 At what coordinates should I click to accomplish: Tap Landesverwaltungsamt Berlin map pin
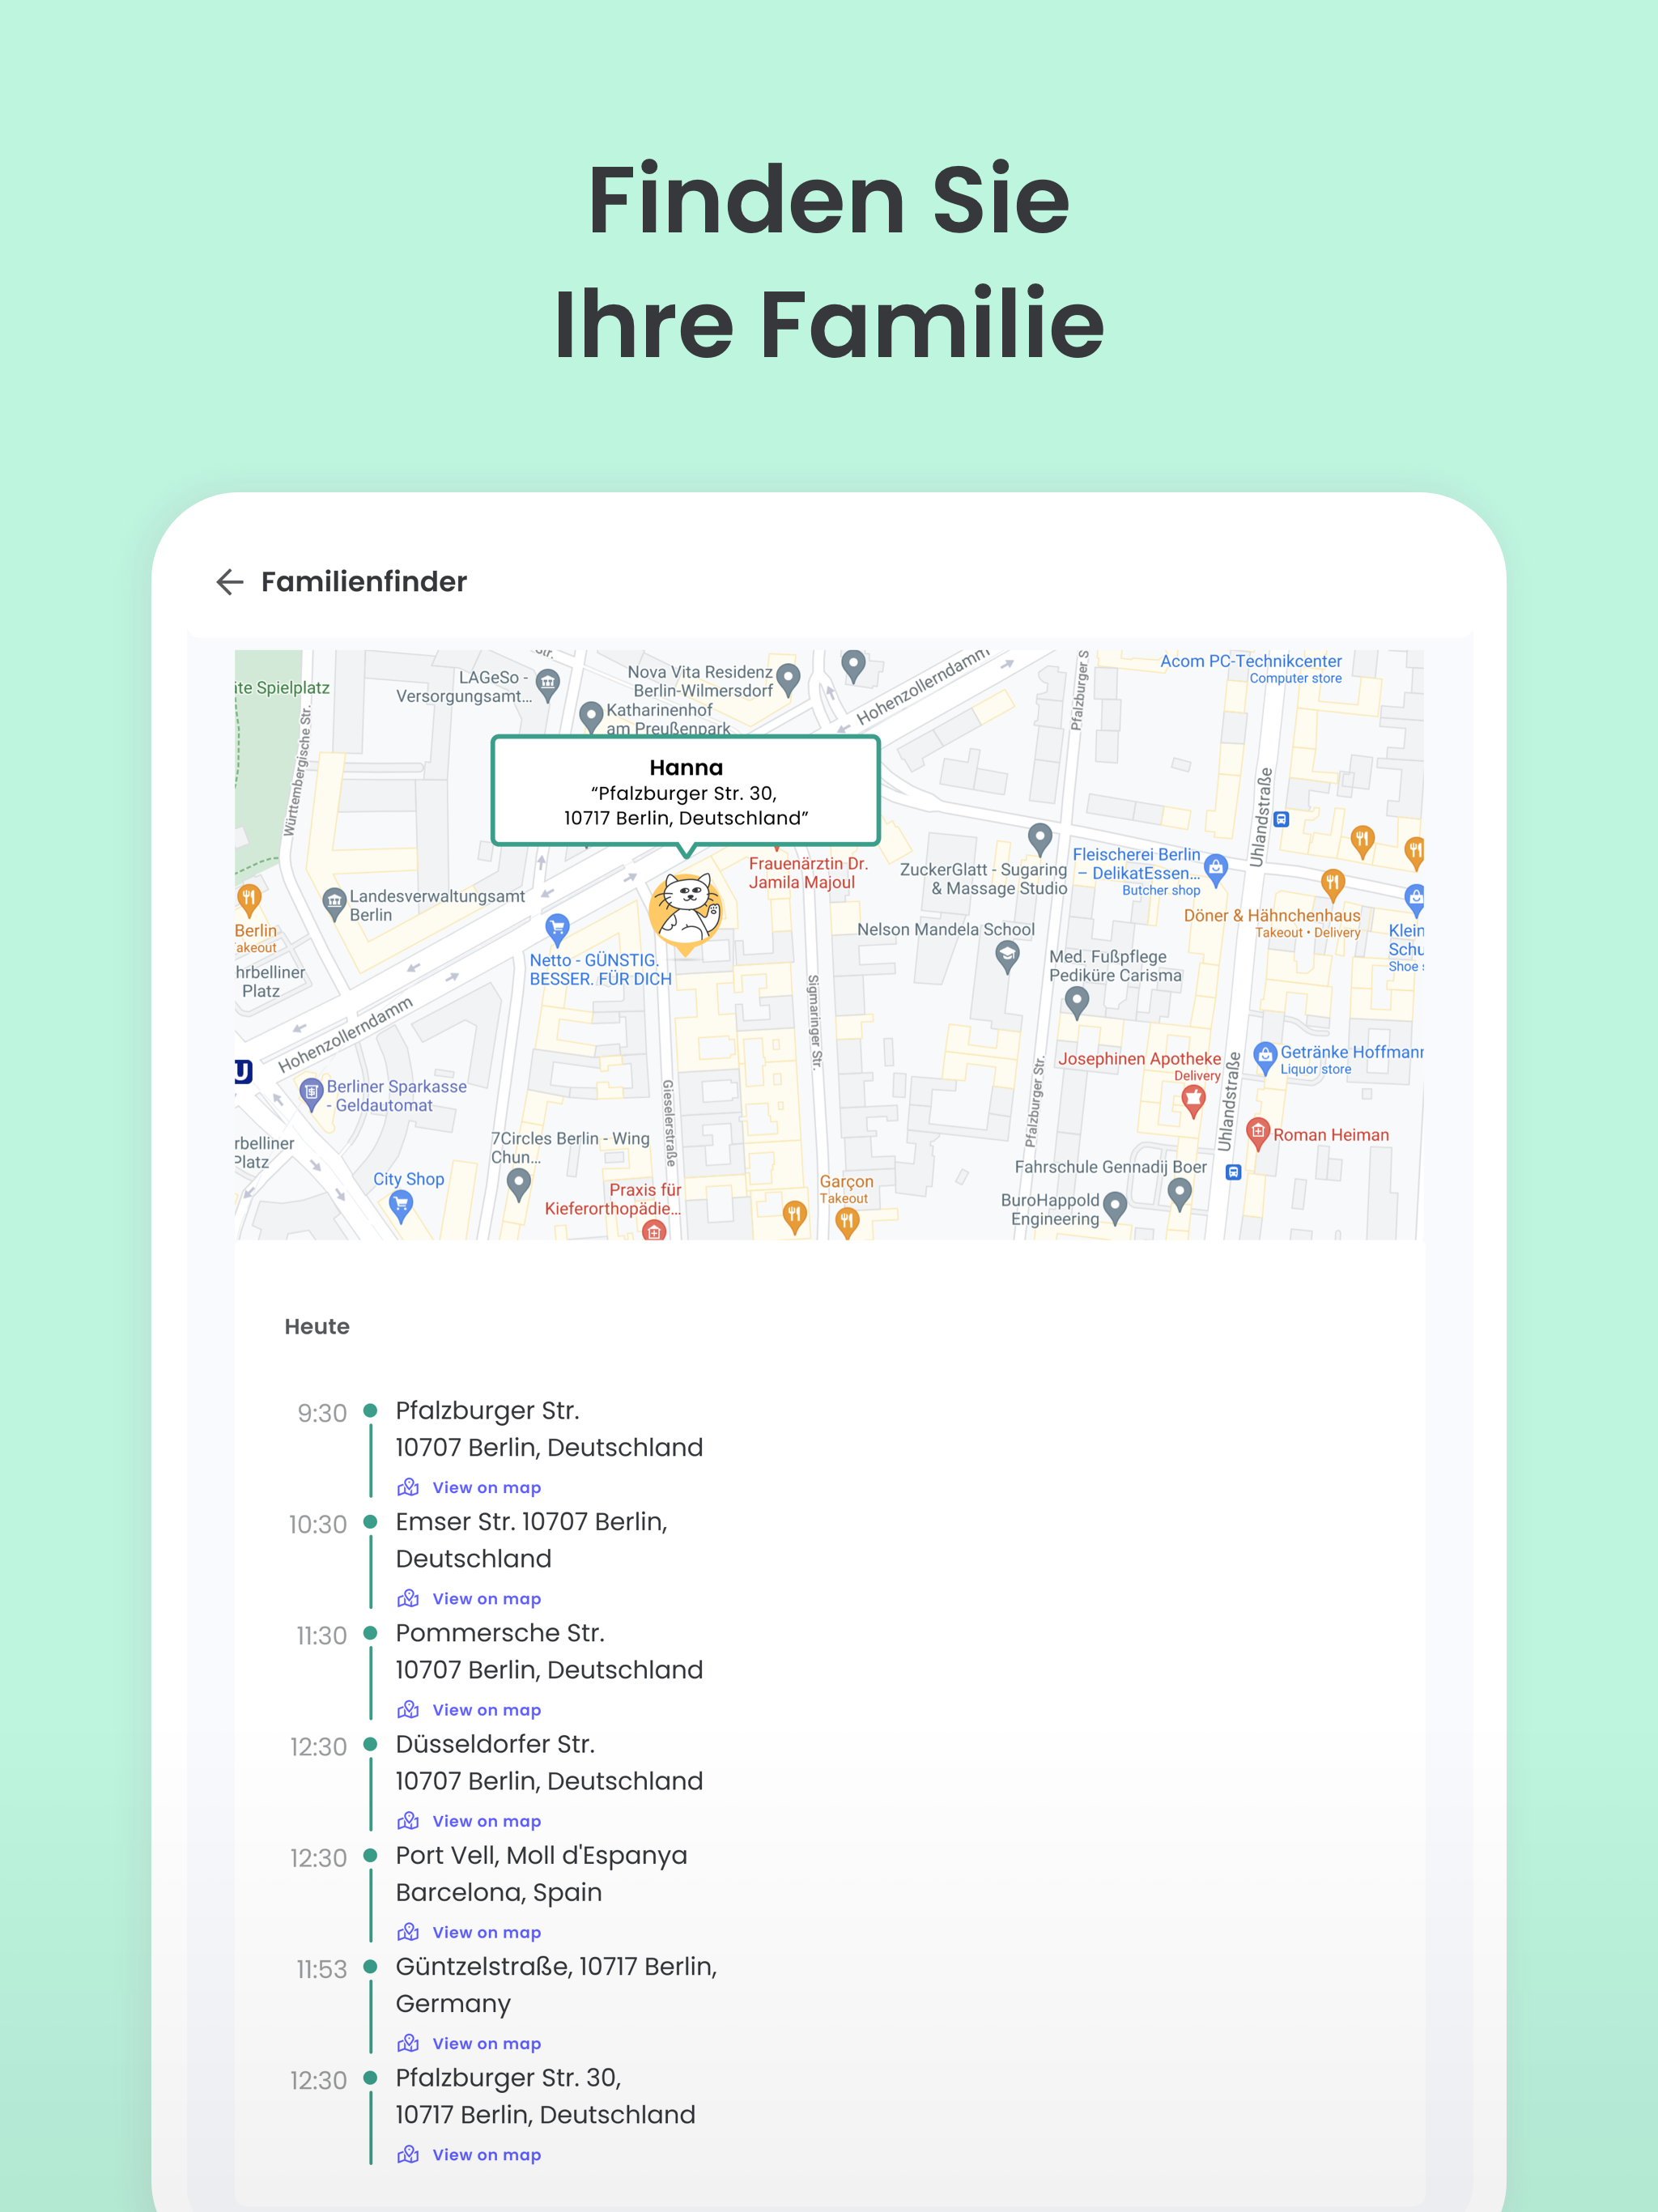pos(334,904)
